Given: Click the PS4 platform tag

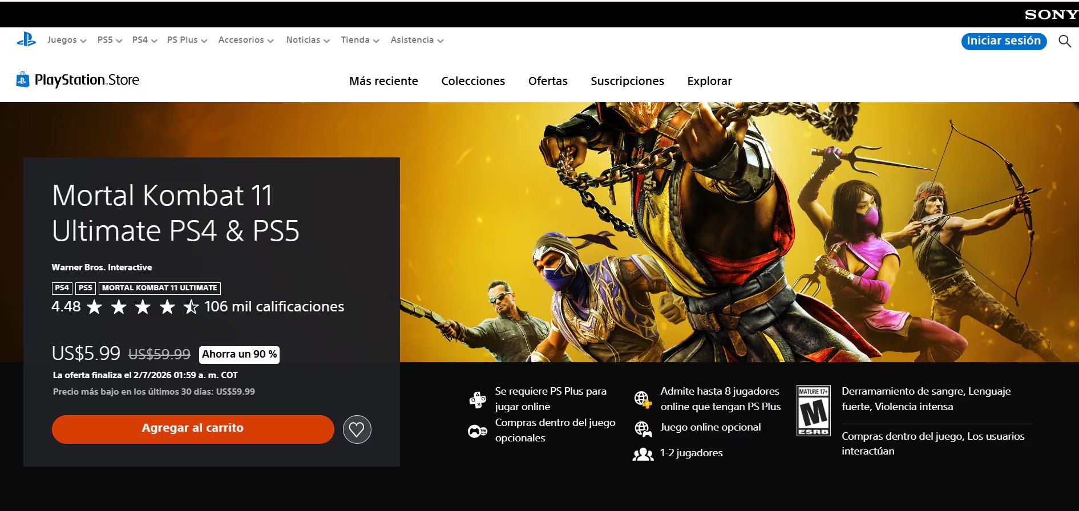Looking at the screenshot, I should (x=62, y=288).
